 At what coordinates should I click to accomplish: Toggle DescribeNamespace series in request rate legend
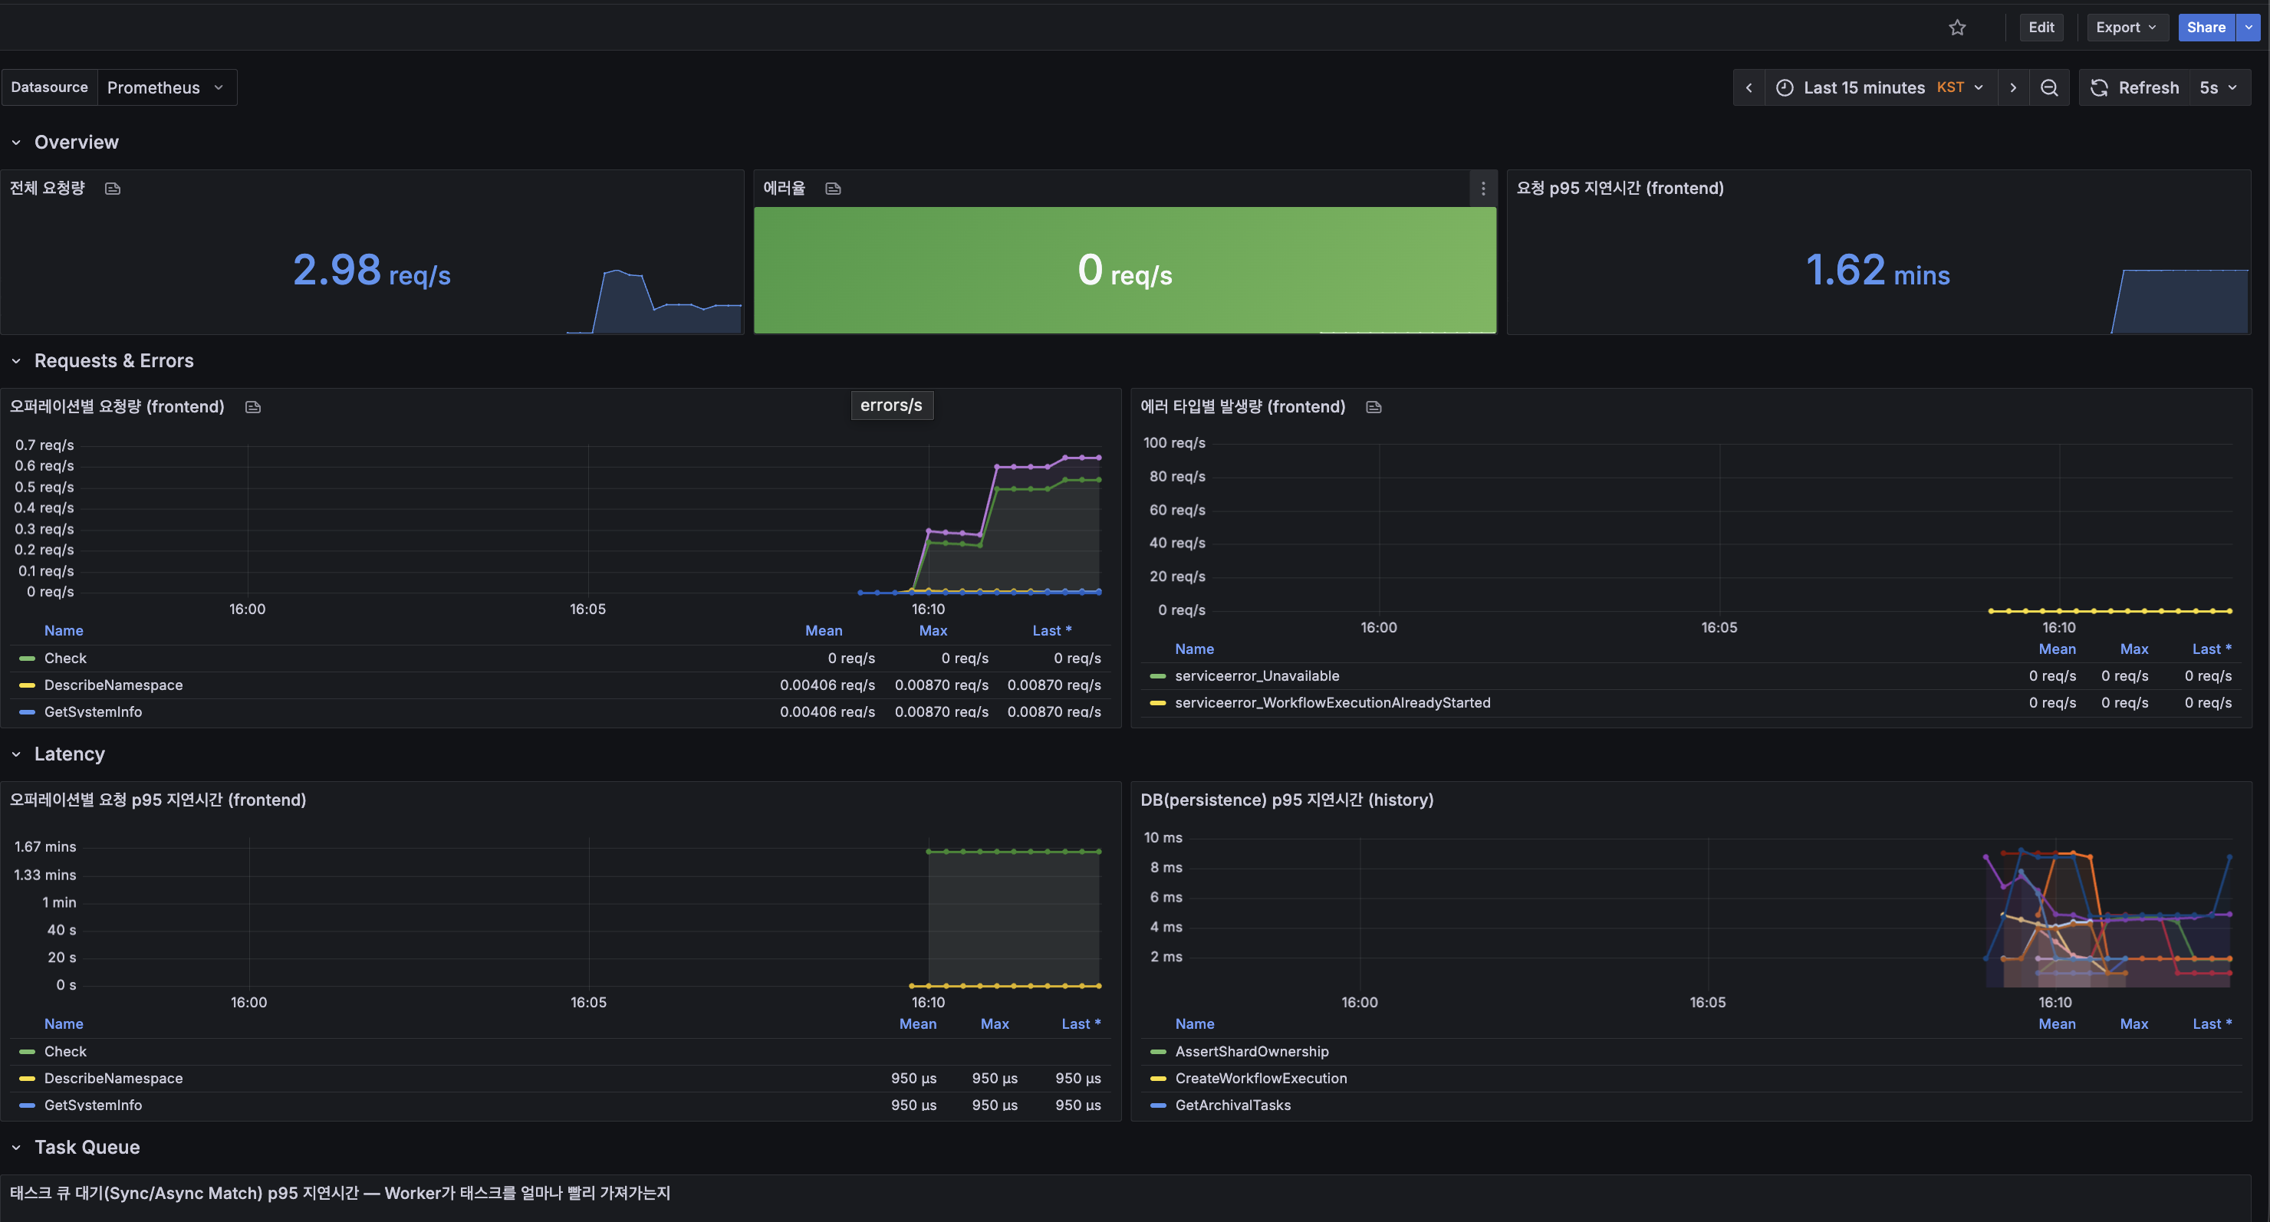(113, 685)
